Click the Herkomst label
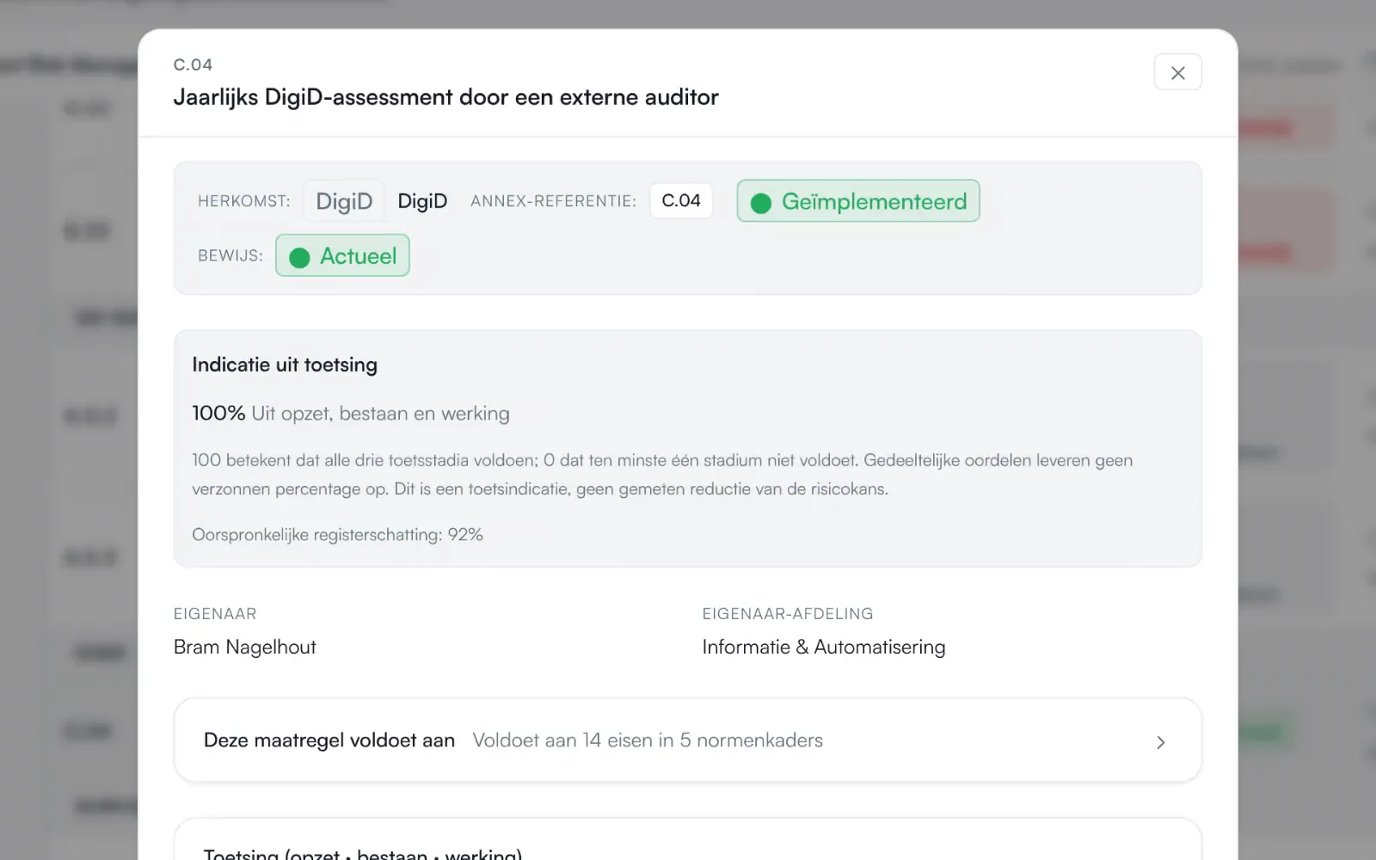Screen dimensions: 1376x860 244,200
